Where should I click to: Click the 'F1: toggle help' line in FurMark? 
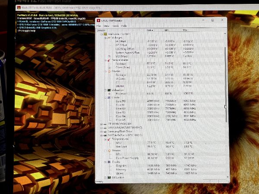click(26, 31)
